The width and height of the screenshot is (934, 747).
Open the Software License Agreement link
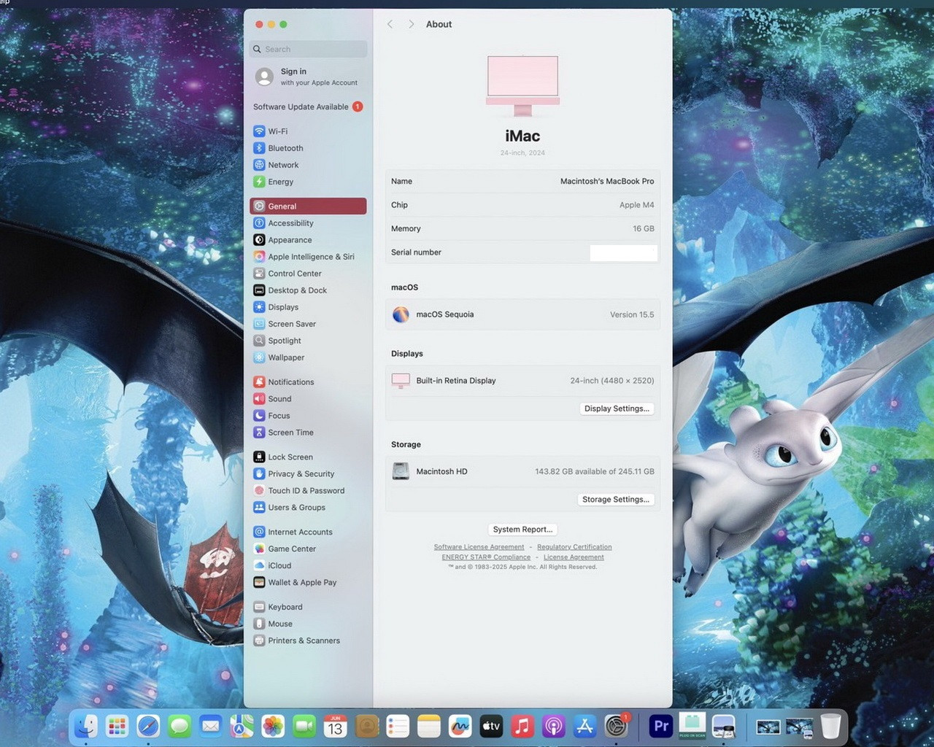pyautogui.click(x=479, y=547)
